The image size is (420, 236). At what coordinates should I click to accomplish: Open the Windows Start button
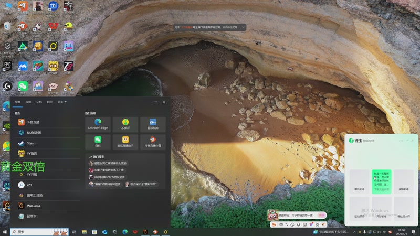click(x=5, y=232)
